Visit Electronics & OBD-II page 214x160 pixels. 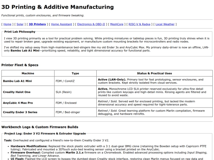click(x=91, y=24)
